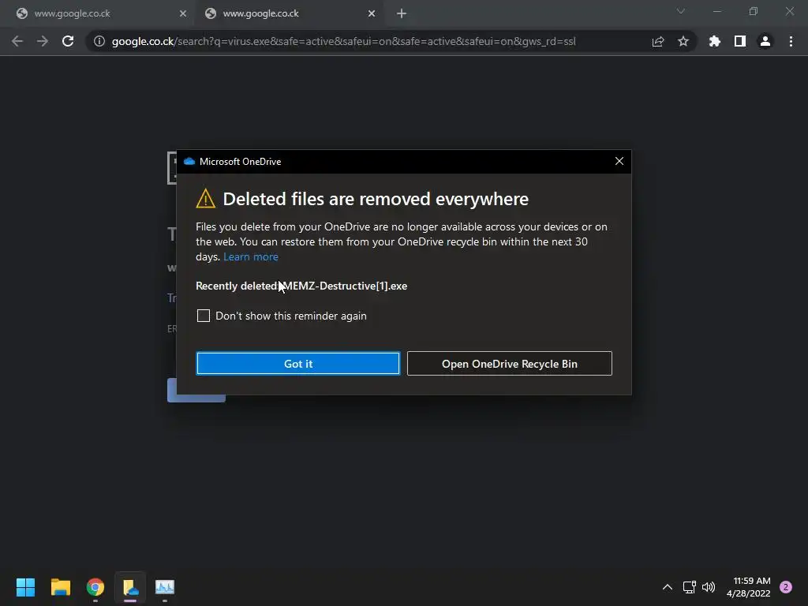Open Chrome profile avatar icon

(x=765, y=41)
